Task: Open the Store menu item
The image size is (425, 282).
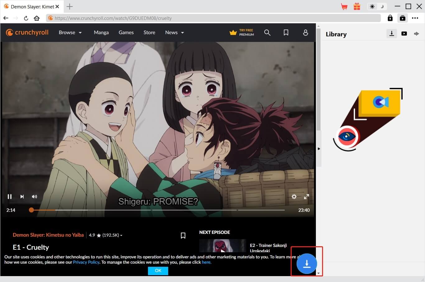Action: (x=149, y=32)
